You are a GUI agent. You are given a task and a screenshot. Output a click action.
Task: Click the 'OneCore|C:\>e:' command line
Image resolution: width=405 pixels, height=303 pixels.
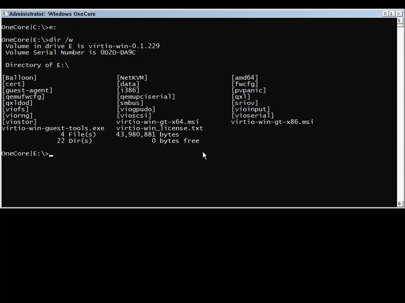29,27
